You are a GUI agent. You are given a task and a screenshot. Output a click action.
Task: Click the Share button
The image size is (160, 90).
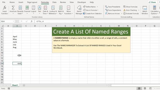pyautogui.click(x=152, y=2)
